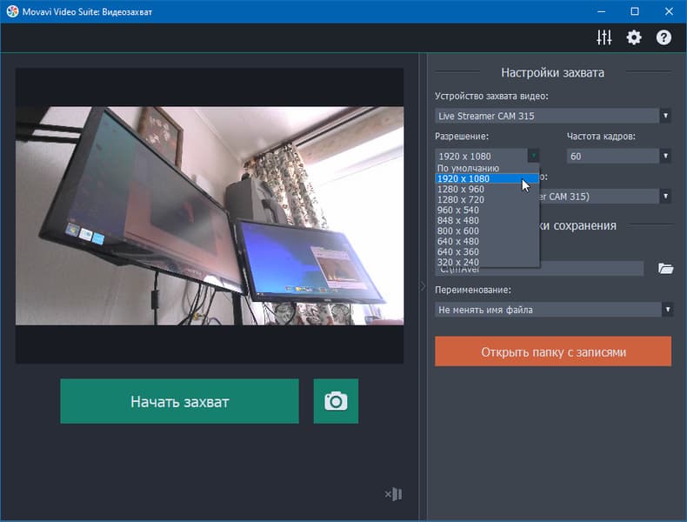Open help via the question mark icon
This screenshot has height=522, width=687.
[x=664, y=37]
